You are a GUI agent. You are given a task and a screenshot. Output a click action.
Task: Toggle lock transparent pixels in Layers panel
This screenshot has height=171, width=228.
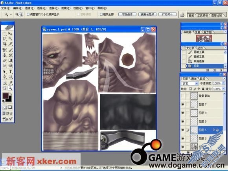(x=190, y=89)
